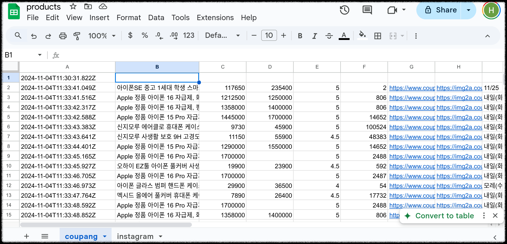Expand the Meet call dropdown arrow
The width and height of the screenshot is (507, 244).
(x=404, y=10)
